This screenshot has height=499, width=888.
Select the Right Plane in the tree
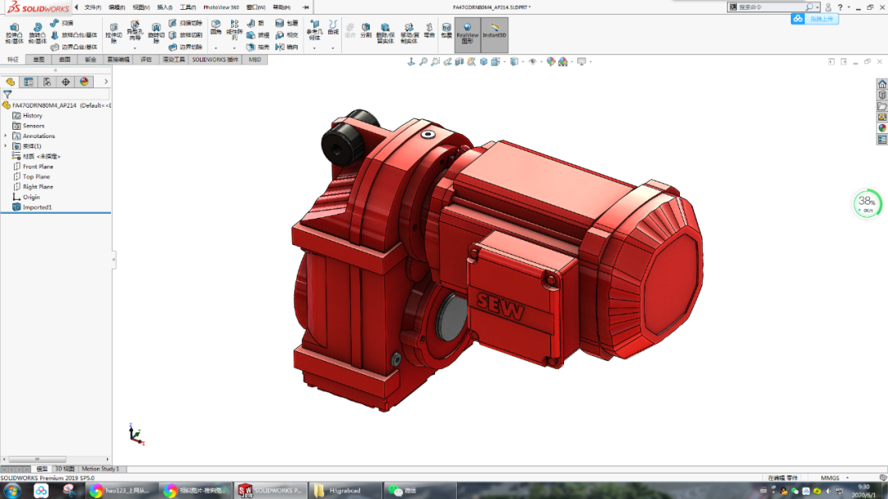click(x=33, y=187)
